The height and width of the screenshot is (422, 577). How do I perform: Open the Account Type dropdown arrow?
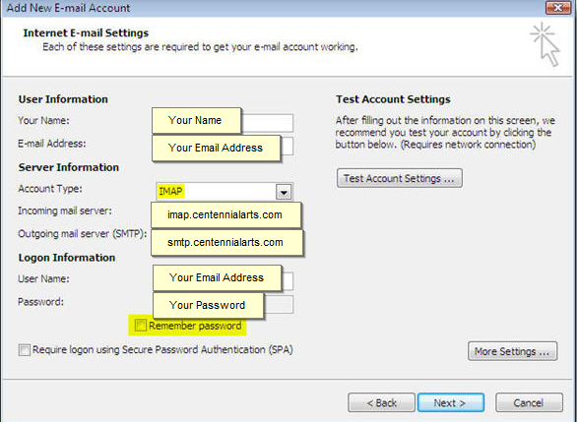284,192
